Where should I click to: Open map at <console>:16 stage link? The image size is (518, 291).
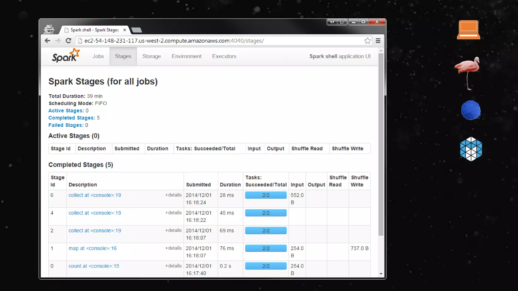click(93, 248)
